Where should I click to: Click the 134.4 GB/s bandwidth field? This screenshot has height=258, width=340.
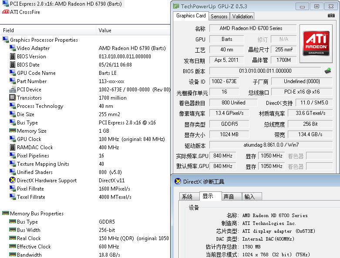click(310, 134)
